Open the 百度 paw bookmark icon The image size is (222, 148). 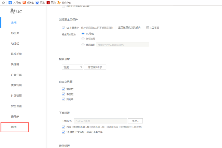(37, 2)
